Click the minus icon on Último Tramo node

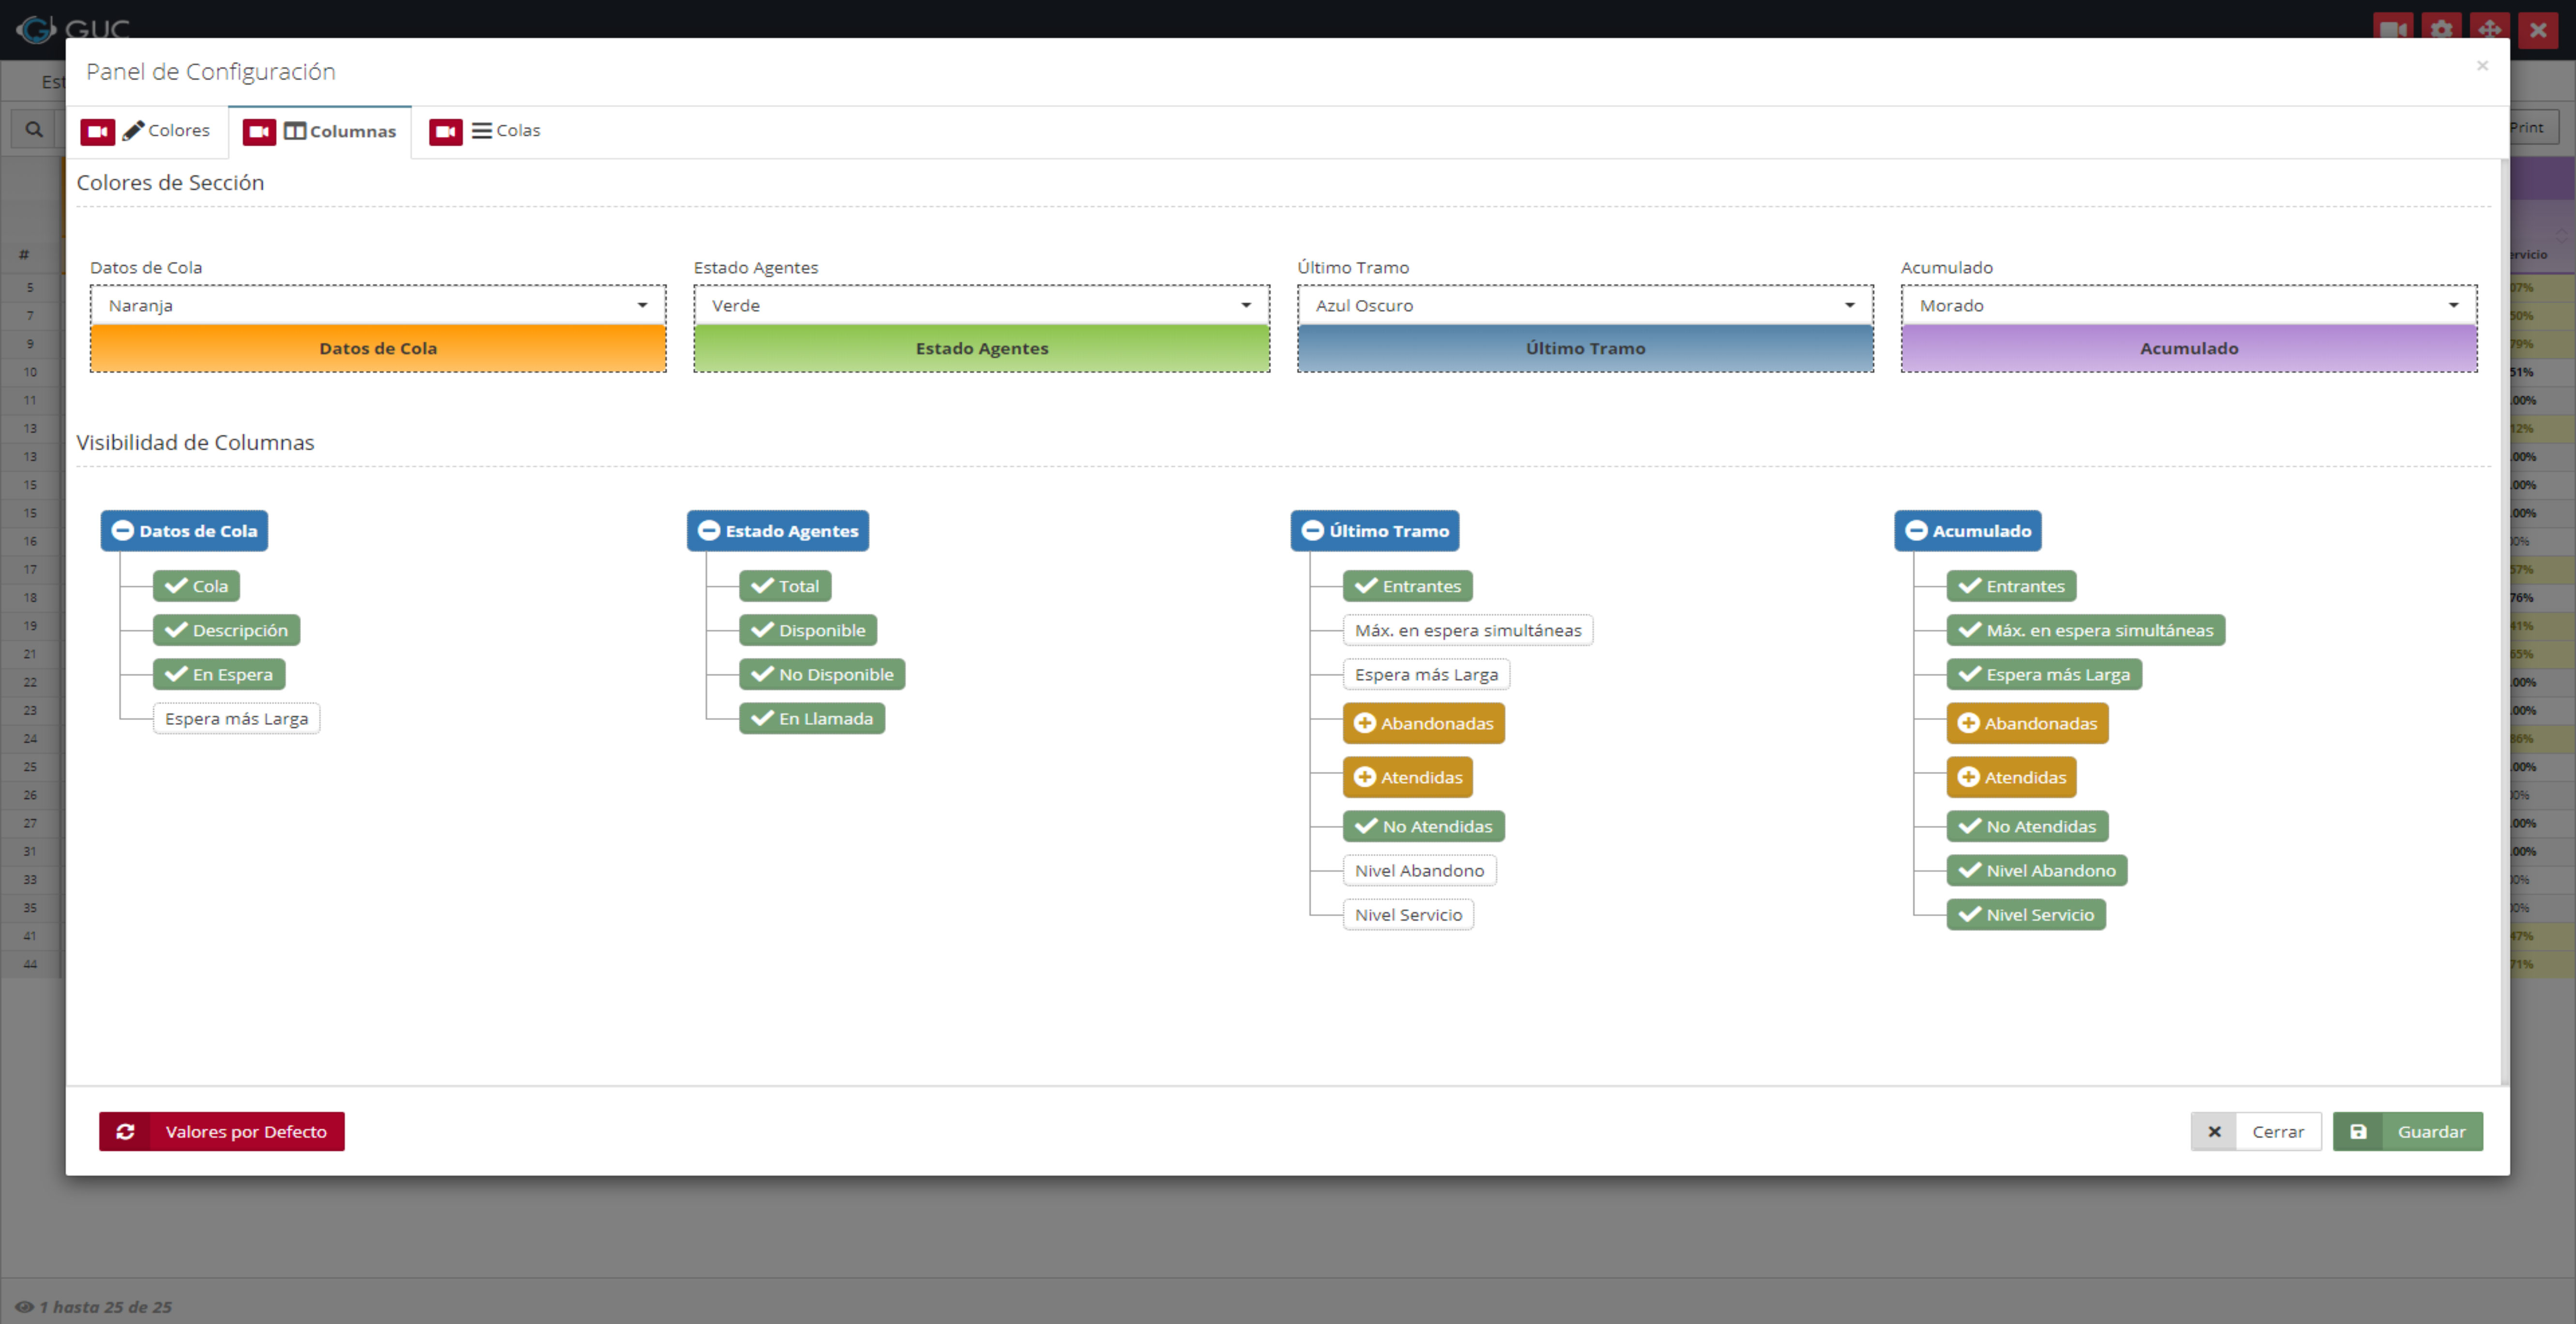(1313, 530)
